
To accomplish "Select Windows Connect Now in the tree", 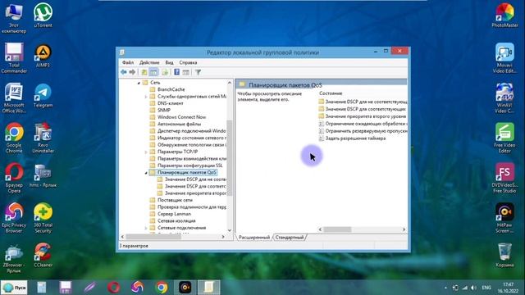I will tap(181, 117).
